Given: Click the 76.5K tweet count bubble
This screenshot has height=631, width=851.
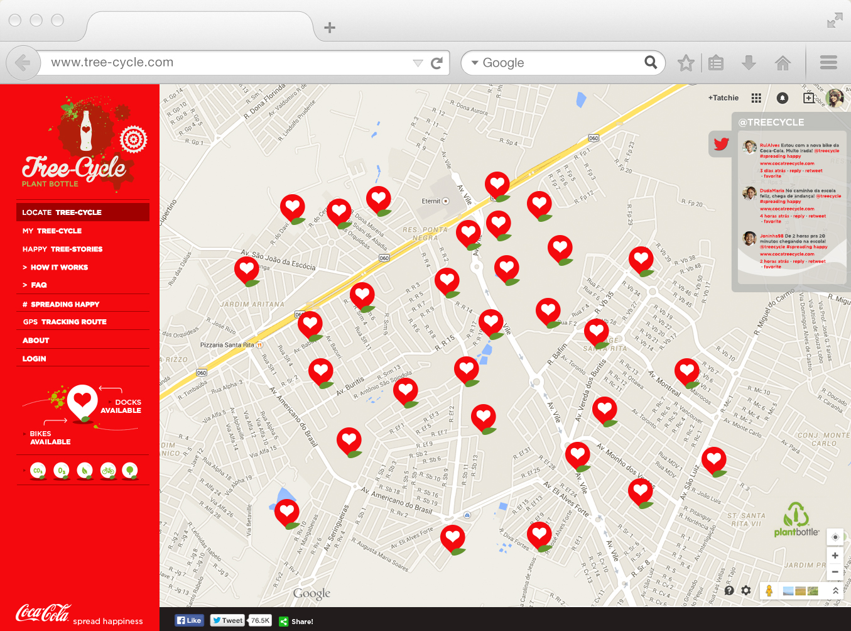Looking at the screenshot, I should click(x=260, y=620).
